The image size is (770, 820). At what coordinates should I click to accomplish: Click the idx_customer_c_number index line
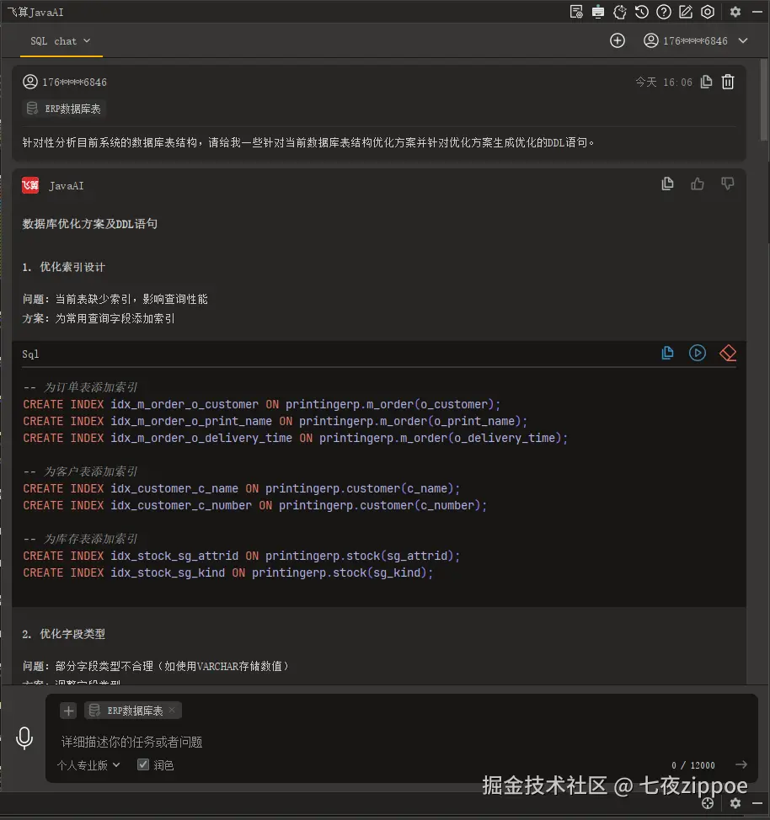tap(255, 505)
